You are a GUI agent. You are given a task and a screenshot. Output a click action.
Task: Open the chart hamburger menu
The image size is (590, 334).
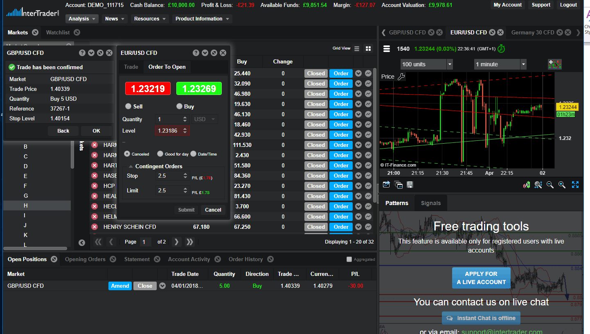point(386,49)
